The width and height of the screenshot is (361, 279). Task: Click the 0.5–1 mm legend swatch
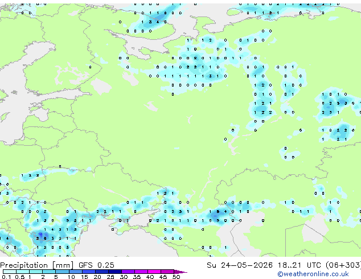click(23, 272)
